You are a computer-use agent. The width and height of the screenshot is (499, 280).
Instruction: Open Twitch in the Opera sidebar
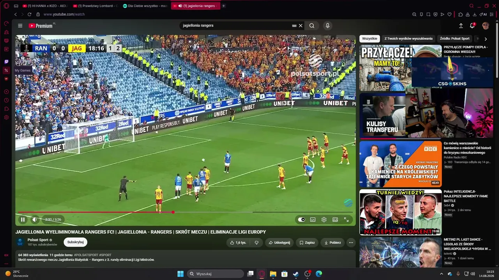tap(6, 62)
